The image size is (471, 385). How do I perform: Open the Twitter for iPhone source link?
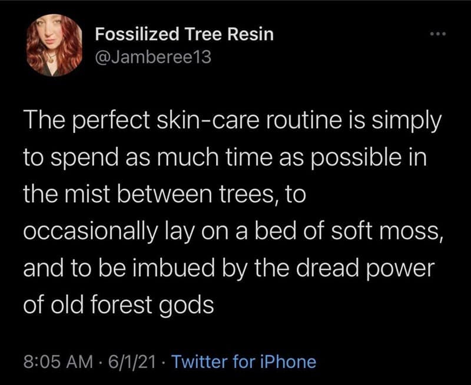(x=244, y=361)
